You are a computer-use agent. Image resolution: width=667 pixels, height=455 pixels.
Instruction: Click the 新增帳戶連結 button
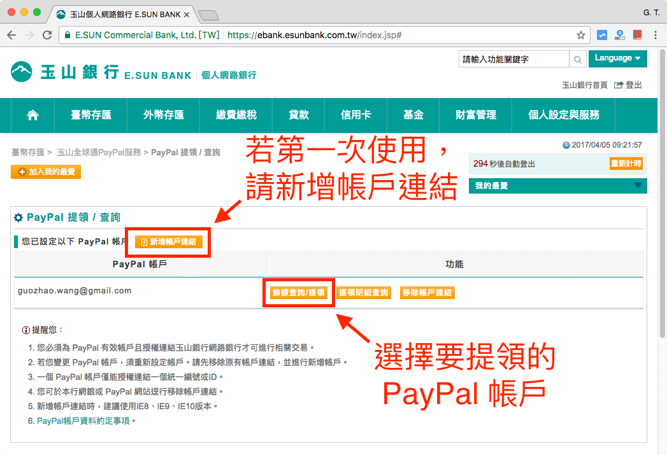pos(168,242)
